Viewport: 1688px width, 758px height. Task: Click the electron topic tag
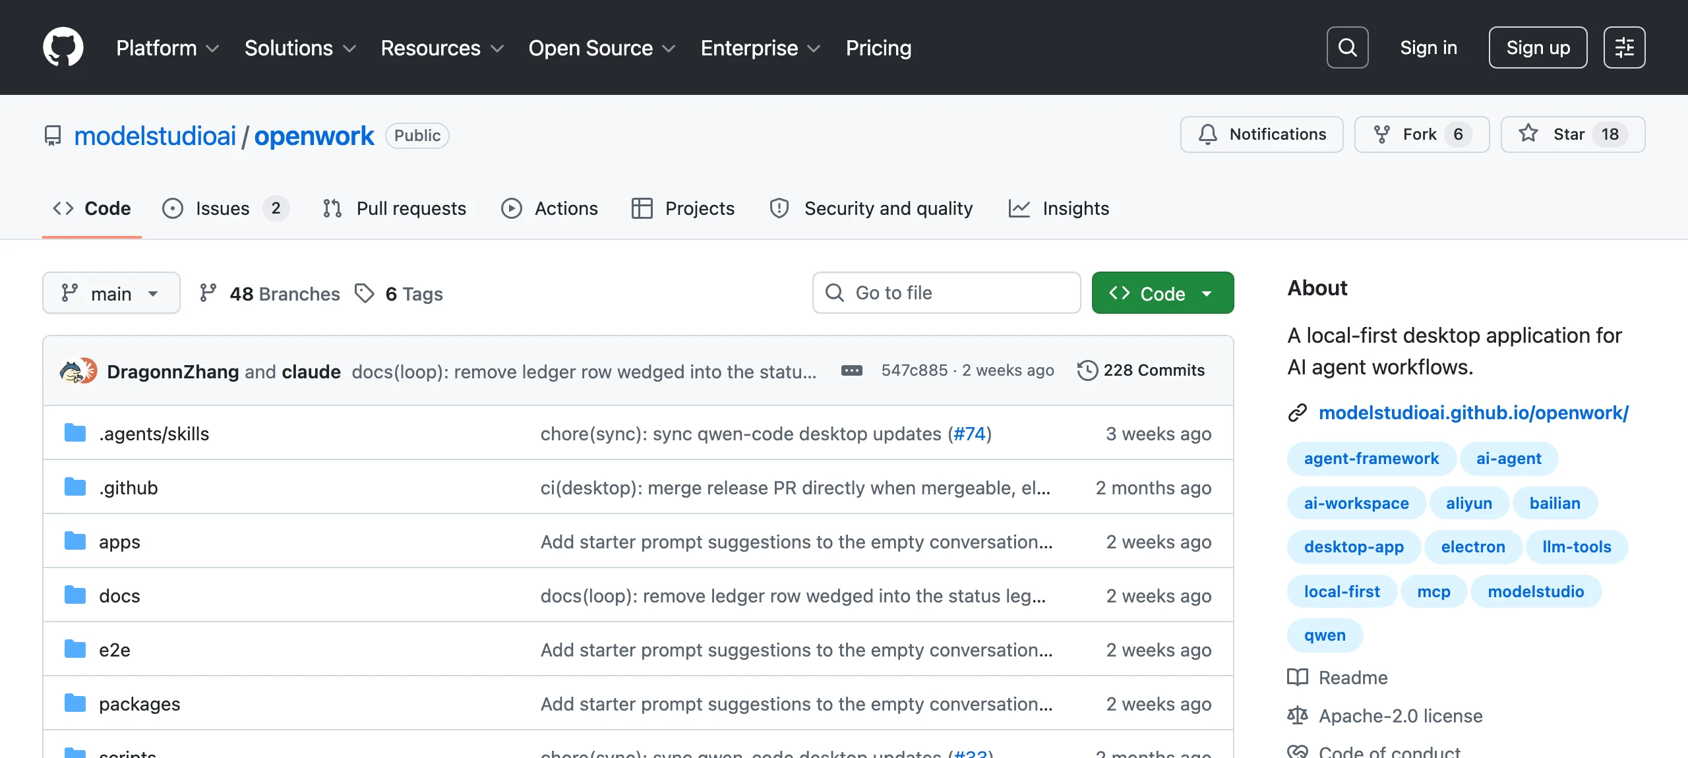coord(1473,546)
